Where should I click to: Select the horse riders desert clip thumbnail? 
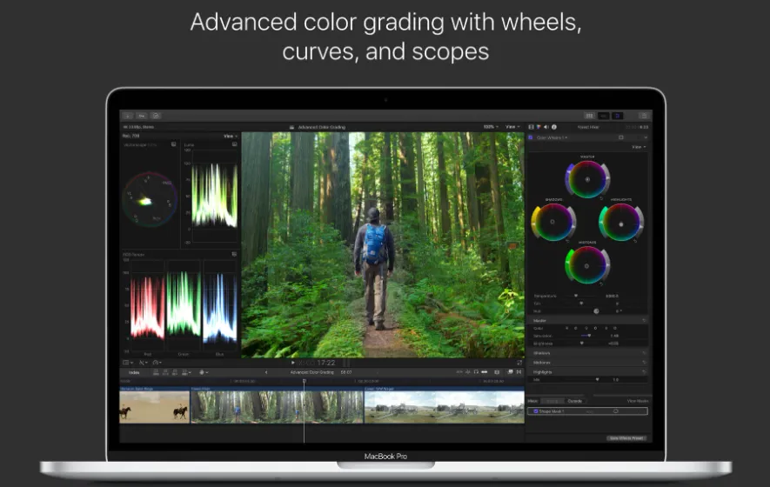point(154,405)
